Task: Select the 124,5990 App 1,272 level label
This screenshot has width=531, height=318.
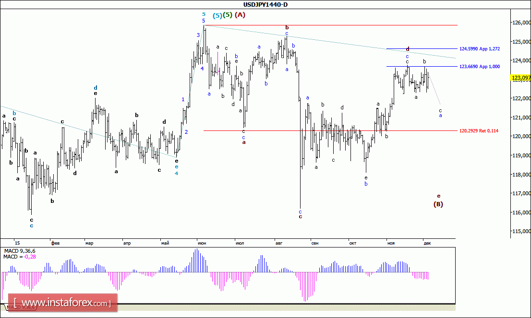Action: pyautogui.click(x=480, y=49)
